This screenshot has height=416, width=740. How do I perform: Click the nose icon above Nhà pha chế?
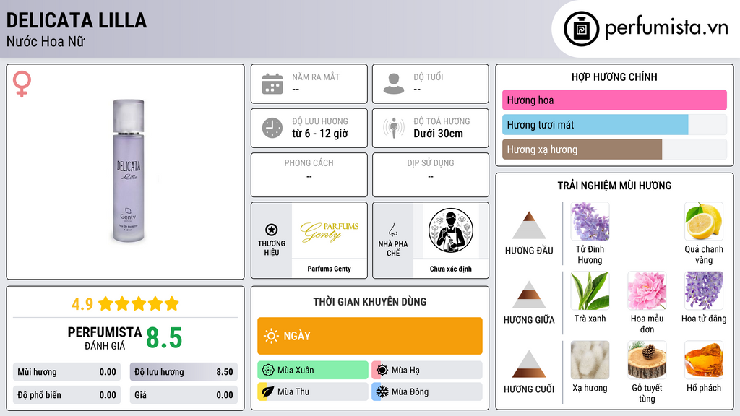392,230
